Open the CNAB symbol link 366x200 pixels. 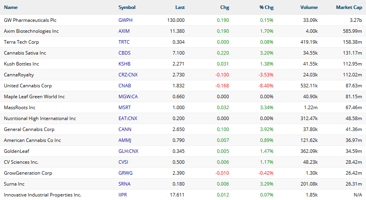click(x=125, y=86)
